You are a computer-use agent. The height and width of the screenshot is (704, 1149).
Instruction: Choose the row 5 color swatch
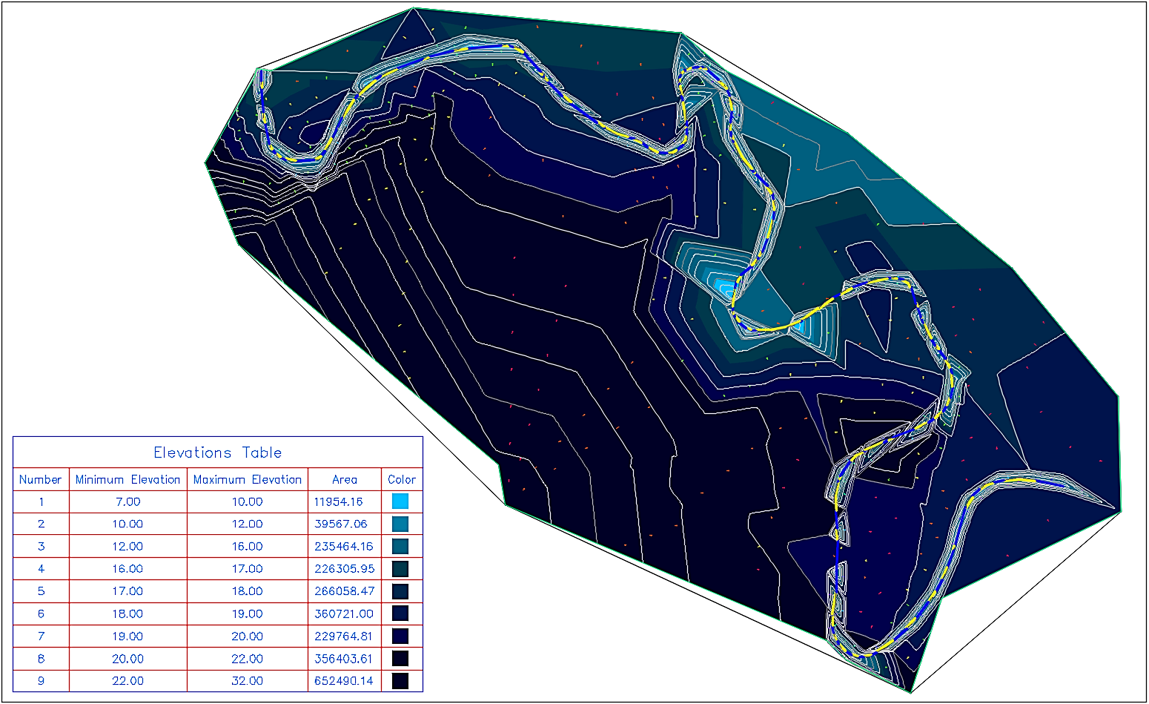[400, 591]
